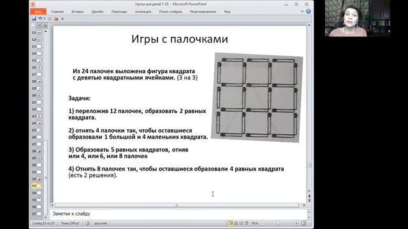Click the Next Slide double-arrow button
Viewport: 408px width, 229px height.
[x=309, y=200]
